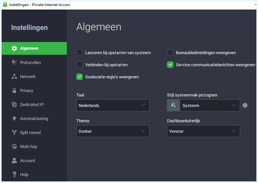Image resolution: width=258 pixels, height=183 pixels.
Task: Click the info icon next to Systeem dropdown
Action: pos(245,105)
